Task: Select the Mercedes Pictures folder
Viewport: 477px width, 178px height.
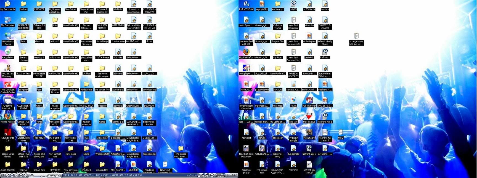Action: (55, 87)
